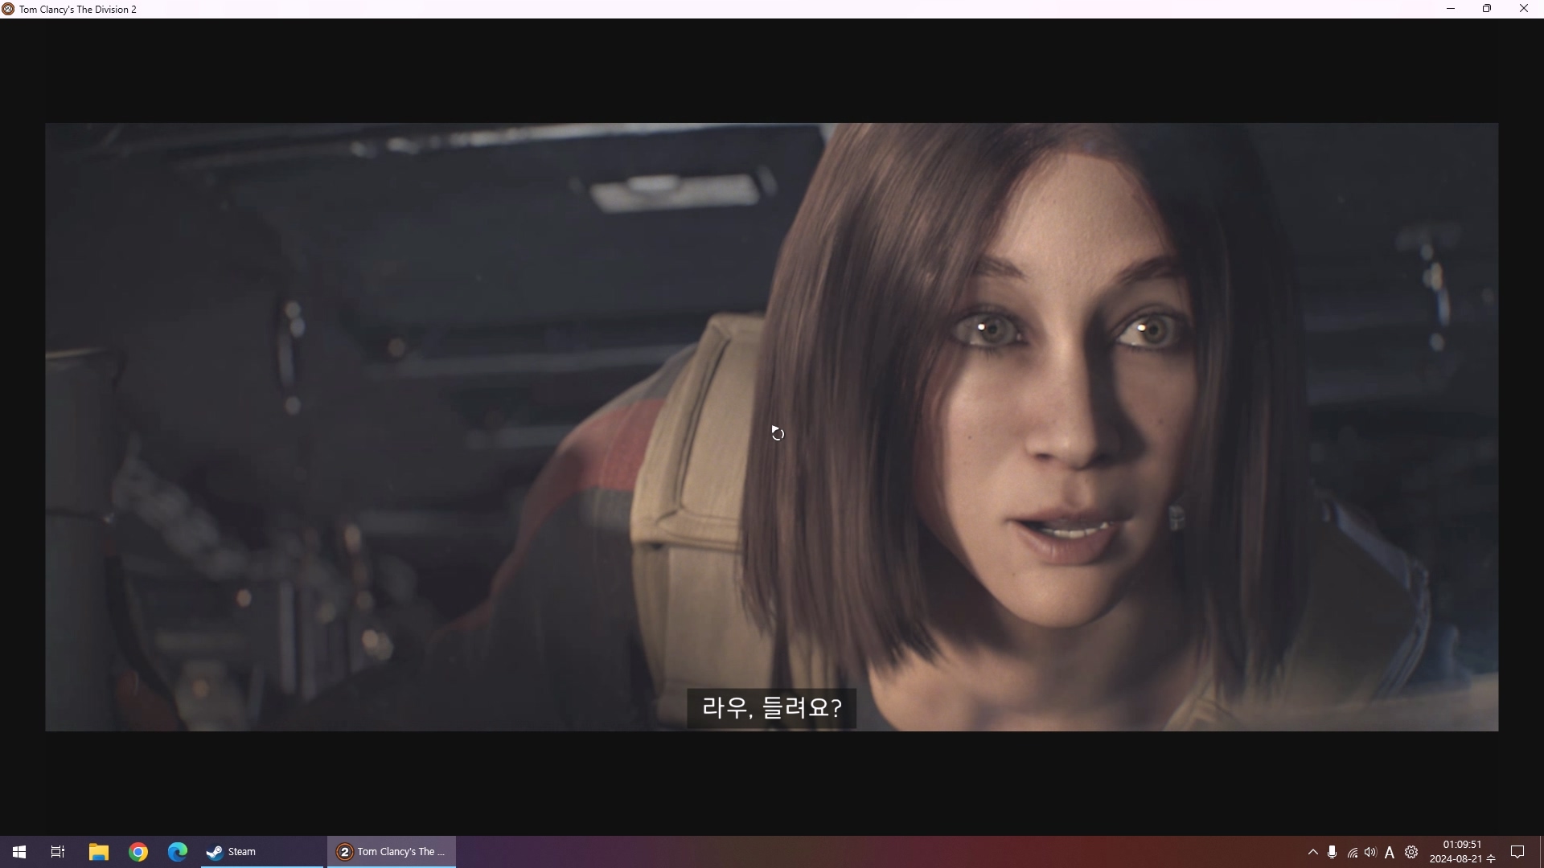
Task: Open the Wi-Fi network flyout
Action: click(x=1353, y=853)
